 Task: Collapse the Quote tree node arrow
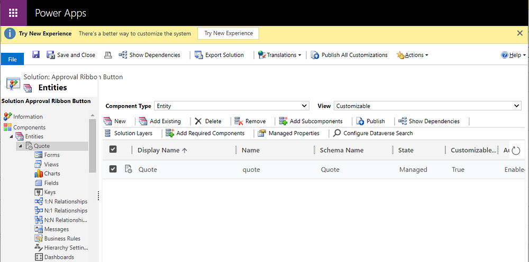pos(20,146)
